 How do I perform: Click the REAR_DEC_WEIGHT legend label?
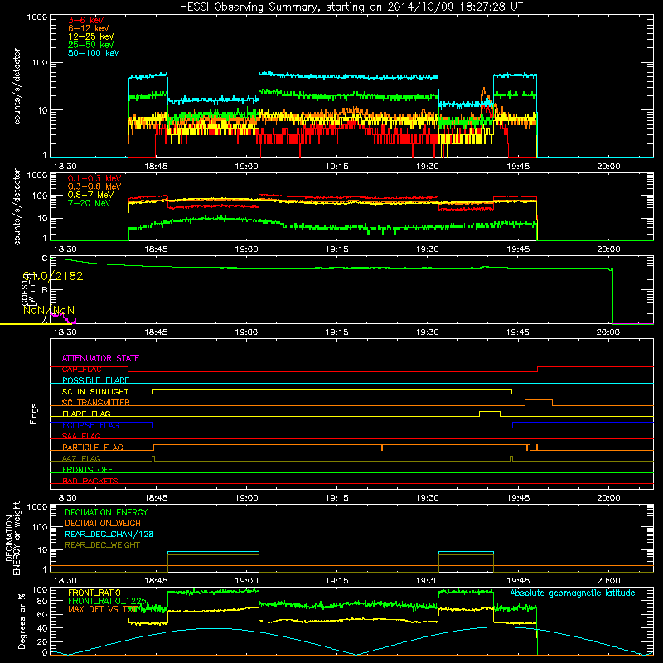(102, 545)
